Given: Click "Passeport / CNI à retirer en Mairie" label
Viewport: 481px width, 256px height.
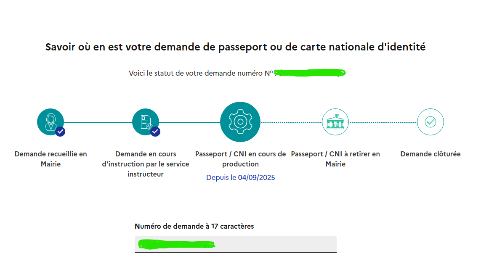Looking at the screenshot, I should coord(335,159).
